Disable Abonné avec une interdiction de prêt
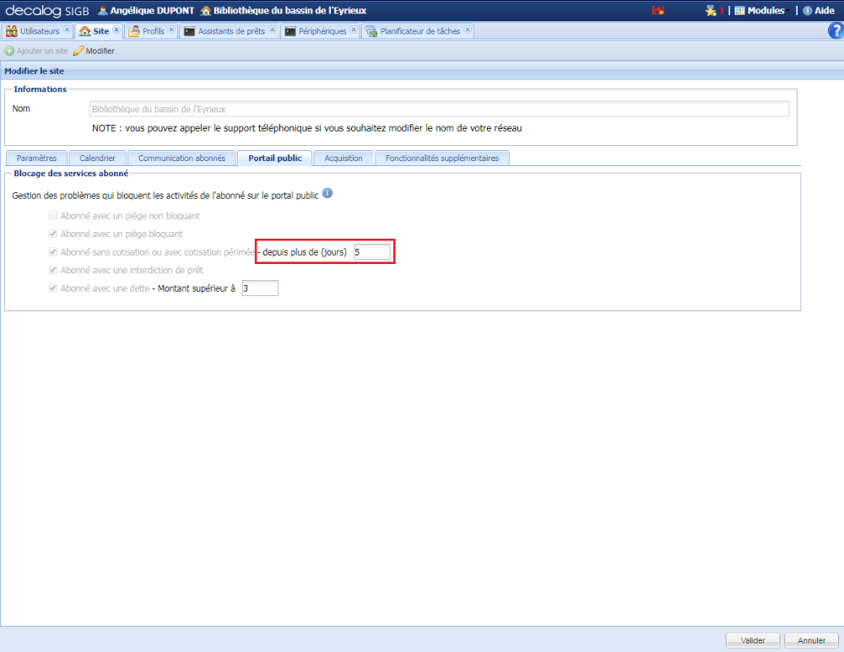The height and width of the screenshot is (652, 844). click(x=52, y=270)
